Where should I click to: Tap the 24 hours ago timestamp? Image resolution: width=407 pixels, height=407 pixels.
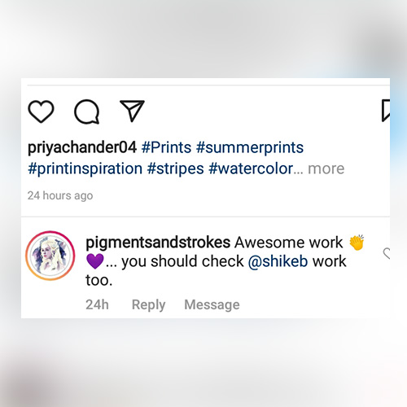(60, 195)
